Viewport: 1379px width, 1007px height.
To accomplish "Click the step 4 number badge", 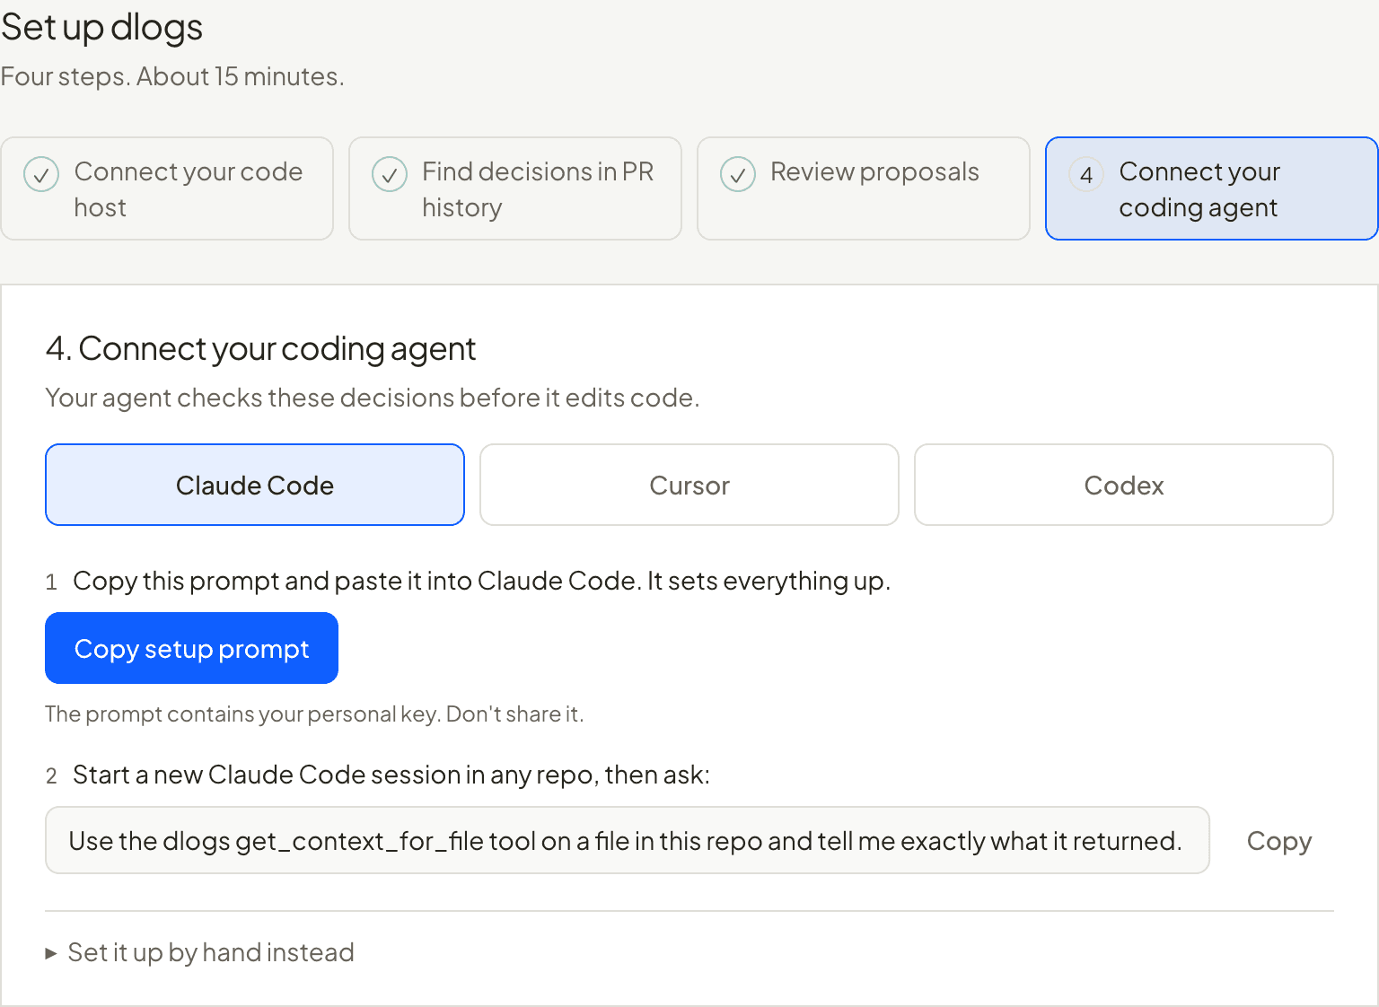I will coord(1086,174).
